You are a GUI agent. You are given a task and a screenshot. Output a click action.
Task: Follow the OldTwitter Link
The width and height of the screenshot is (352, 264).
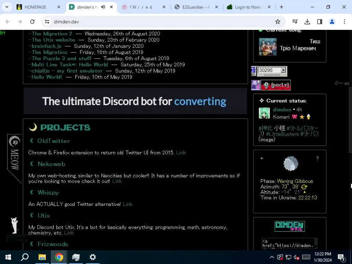181,153
